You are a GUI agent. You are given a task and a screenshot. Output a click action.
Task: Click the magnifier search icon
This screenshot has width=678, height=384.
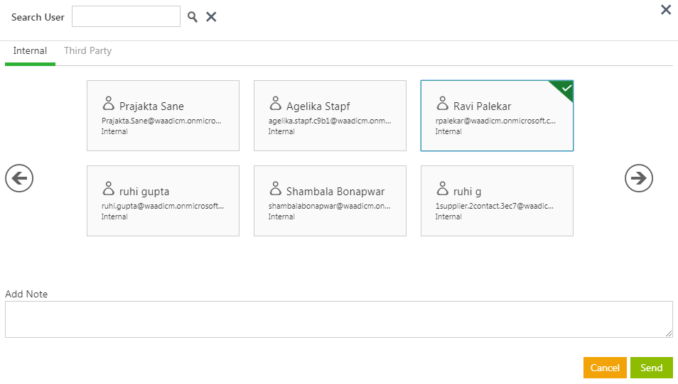193,17
